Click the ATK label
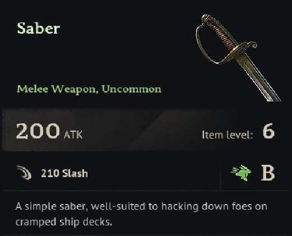The image size is (292, 236). (73, 135)
